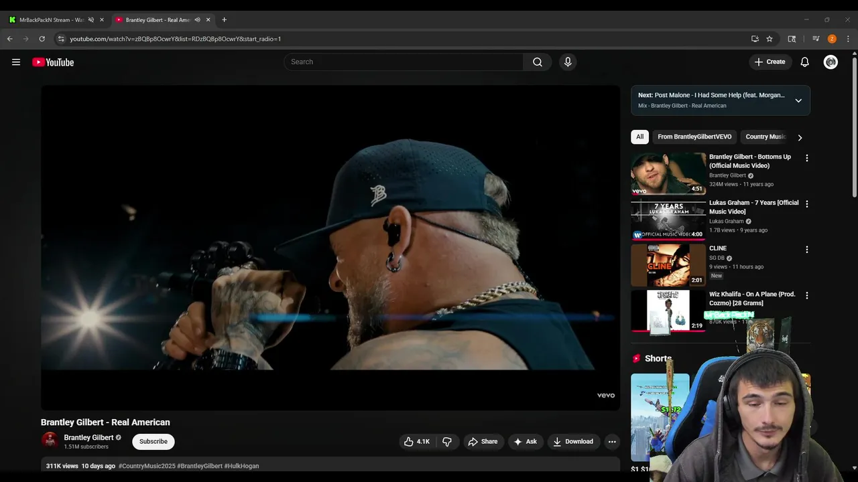Click the video player to pause
This screenshot has height=482, width=858.
tap(330, 247)
